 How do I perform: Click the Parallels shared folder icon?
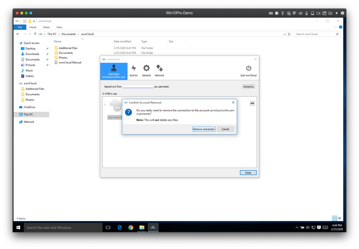(330, 13)
